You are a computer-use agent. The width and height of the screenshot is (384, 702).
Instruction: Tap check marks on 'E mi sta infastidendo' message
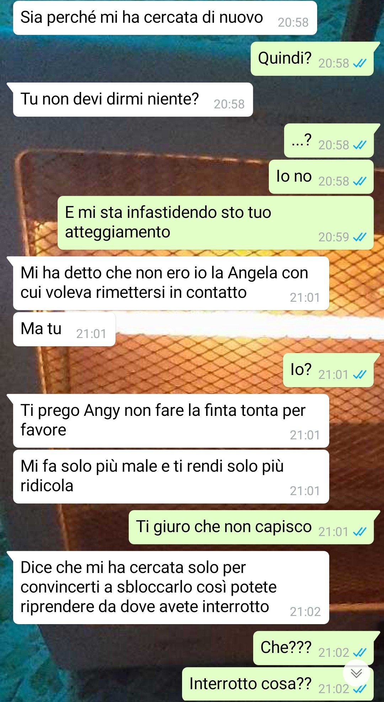coord(360,237)
